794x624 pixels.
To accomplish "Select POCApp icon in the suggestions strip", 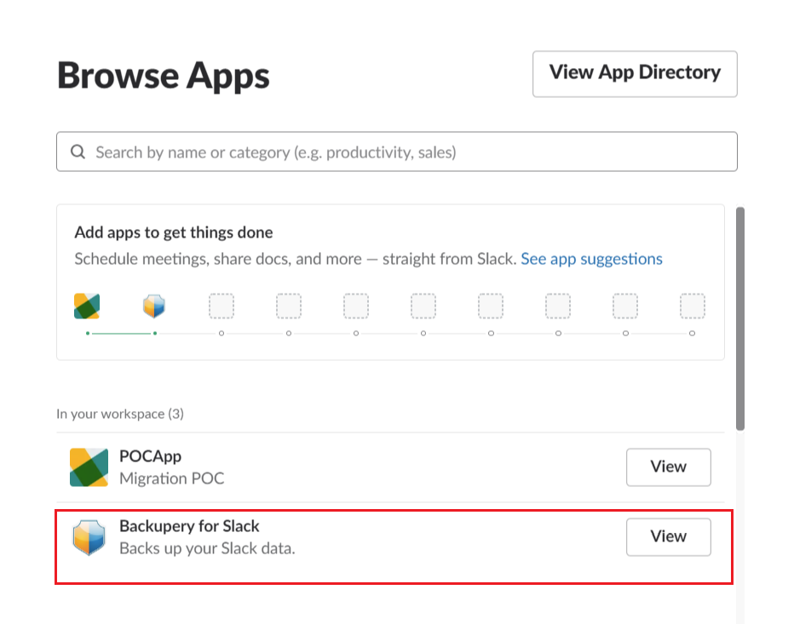I will click(87, 306).
